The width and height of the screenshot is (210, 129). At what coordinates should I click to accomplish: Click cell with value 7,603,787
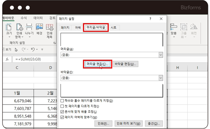(x=18, y=108)
